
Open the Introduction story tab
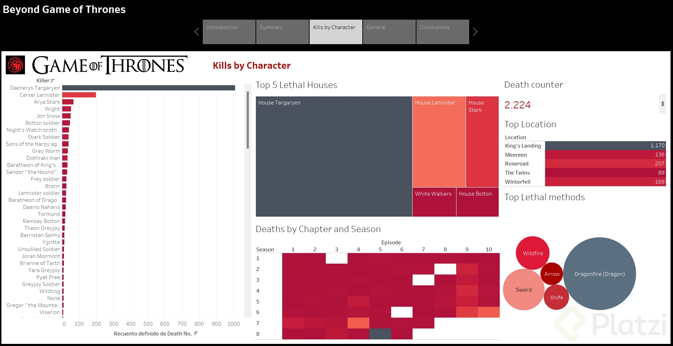pyautogui.click(x=229, y=32)
